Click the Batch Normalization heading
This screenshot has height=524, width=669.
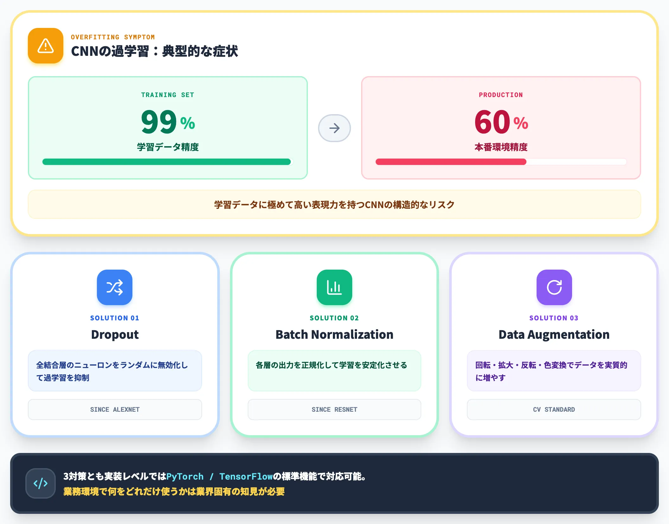click(x=334, y=335)
